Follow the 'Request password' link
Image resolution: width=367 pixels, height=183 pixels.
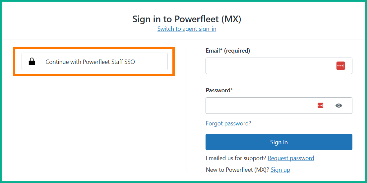[291, 158]
